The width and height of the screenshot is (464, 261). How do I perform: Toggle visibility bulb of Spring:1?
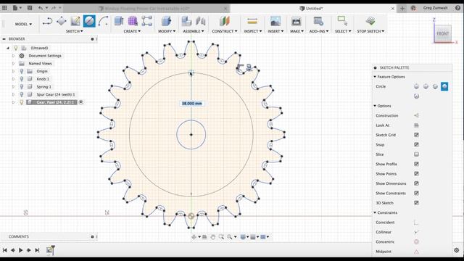[x=22, y=87]
